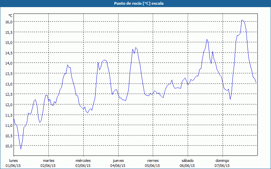Click the 01/06/15 date label
Screen dimensions: 271x169
pyautogui.click(x=13, y=166)
